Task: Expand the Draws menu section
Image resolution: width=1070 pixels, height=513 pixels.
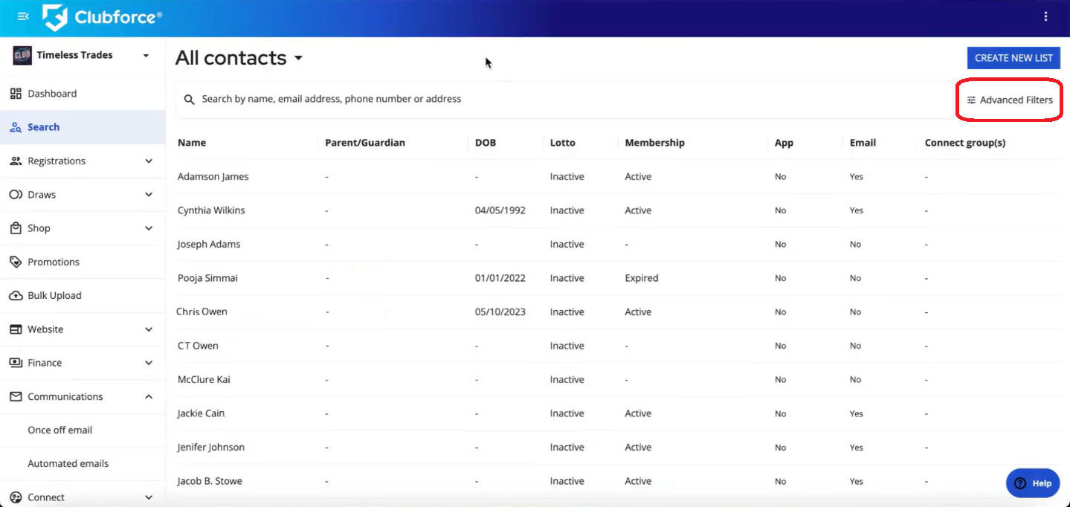Action: pos(149,195)
